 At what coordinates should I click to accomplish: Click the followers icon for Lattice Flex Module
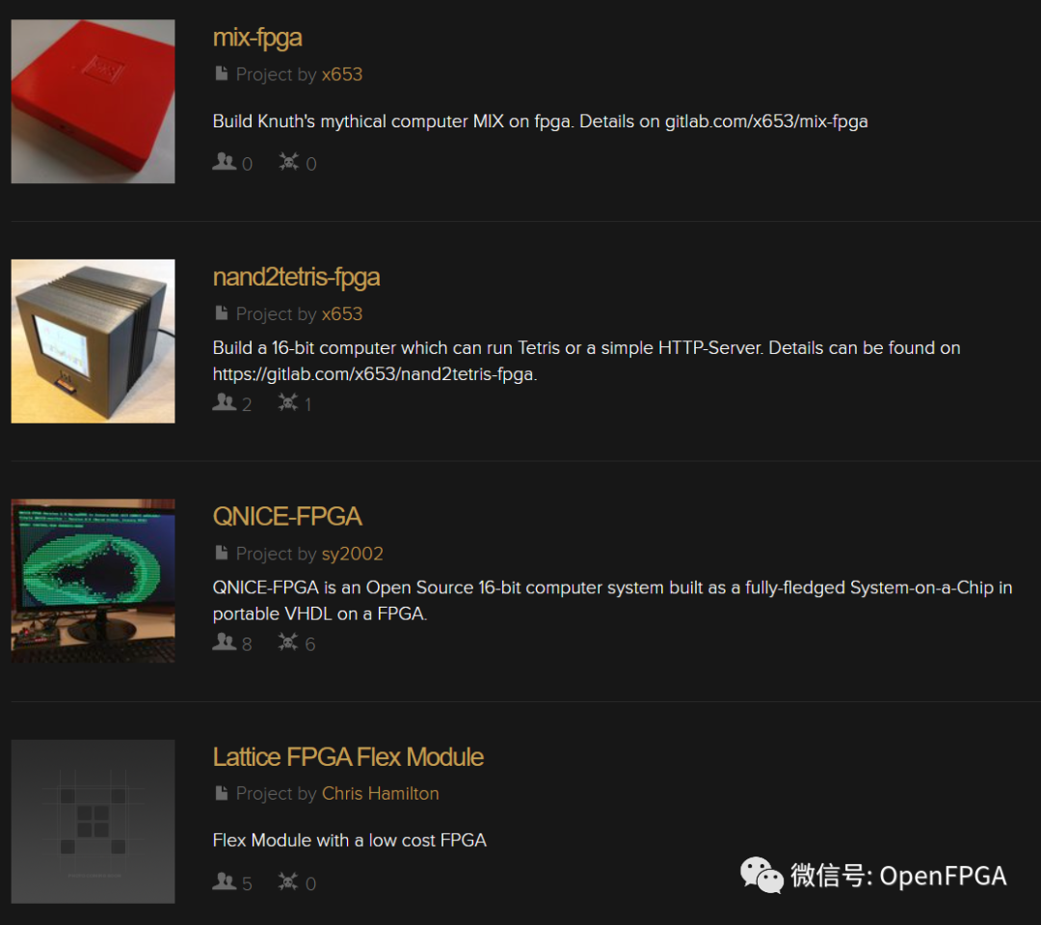pyautogui.click(x=225, y=882)
